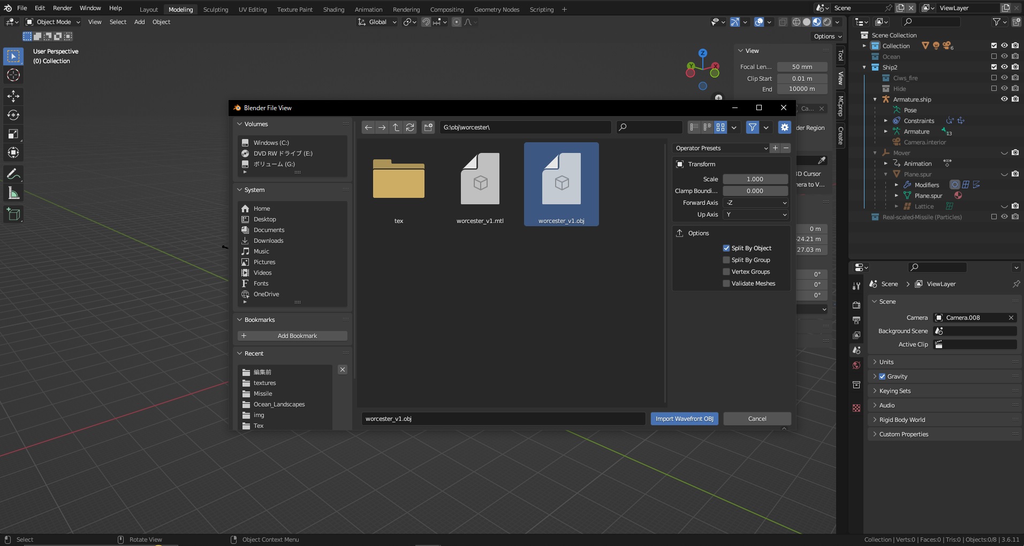The height and width of the screenshot is (546, 1024).
Task: Collapse the Volumes panel
Action: [x=240, y=124]
